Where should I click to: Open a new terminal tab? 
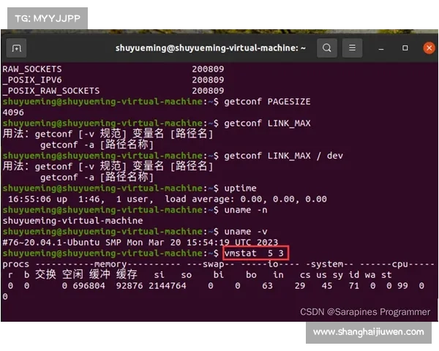click(x=17, y=48)
